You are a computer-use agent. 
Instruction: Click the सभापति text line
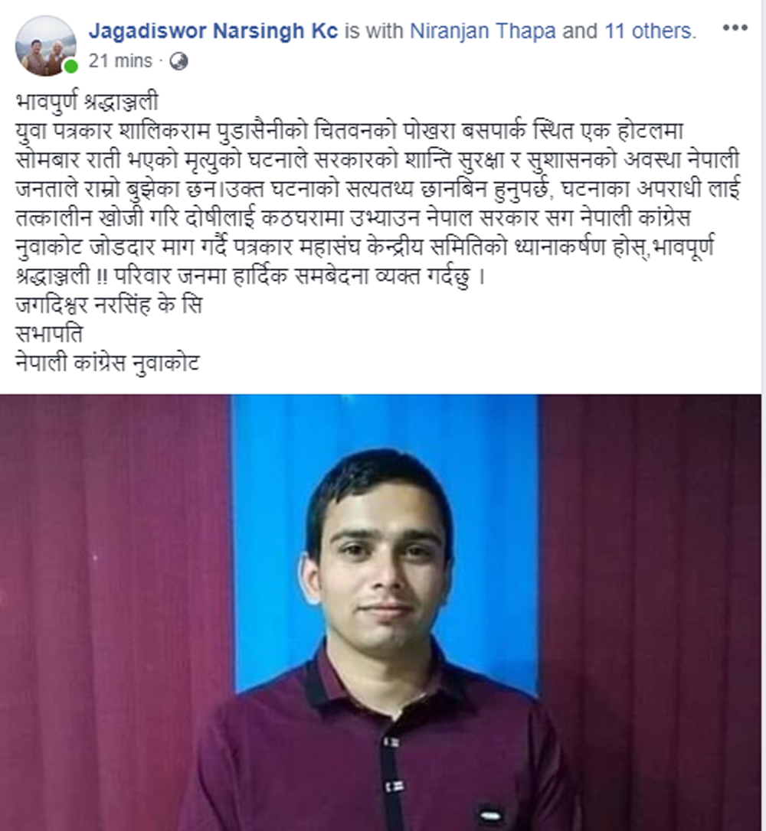[x=49, y=334]
